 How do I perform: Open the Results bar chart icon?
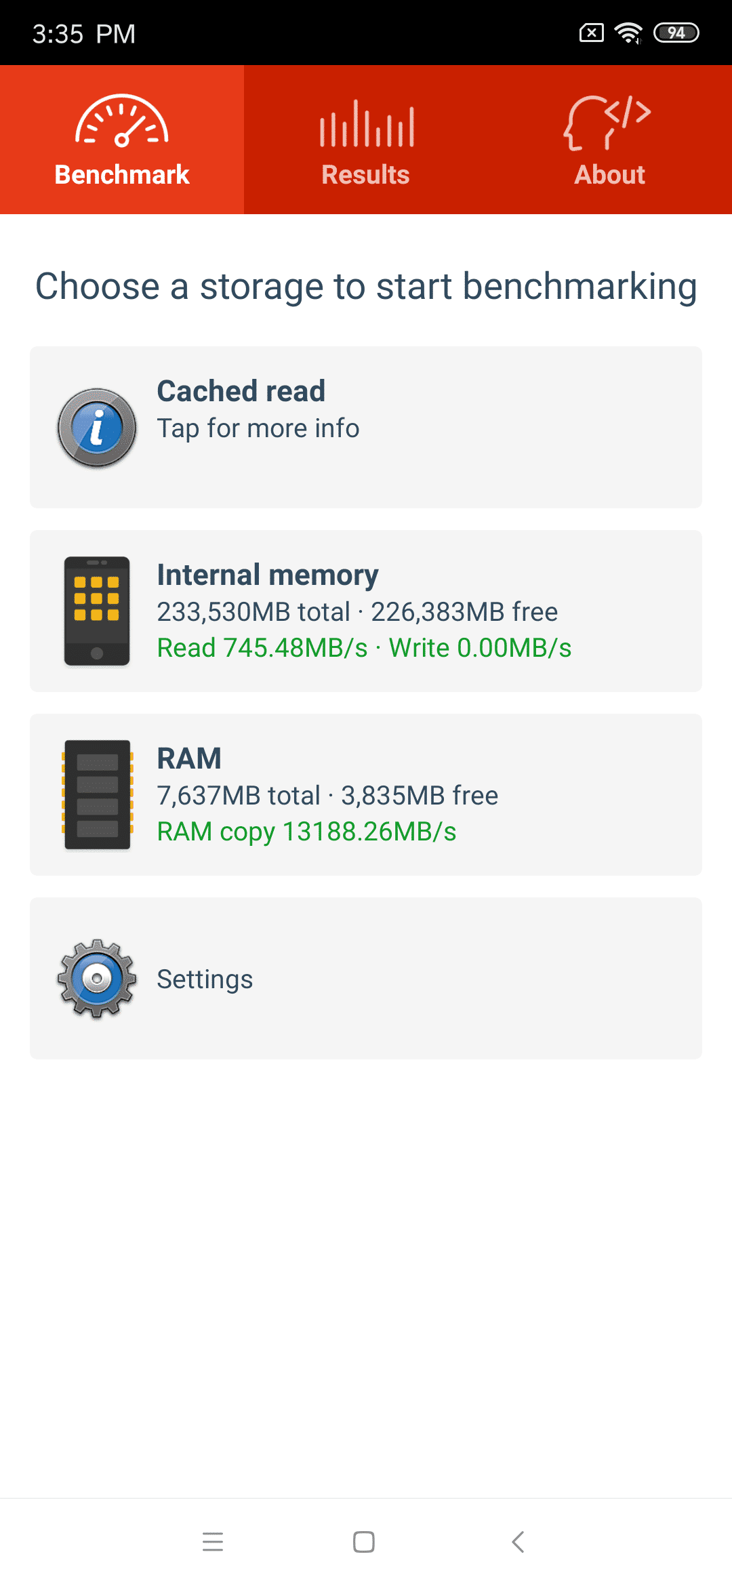click(x=367, y=123)
